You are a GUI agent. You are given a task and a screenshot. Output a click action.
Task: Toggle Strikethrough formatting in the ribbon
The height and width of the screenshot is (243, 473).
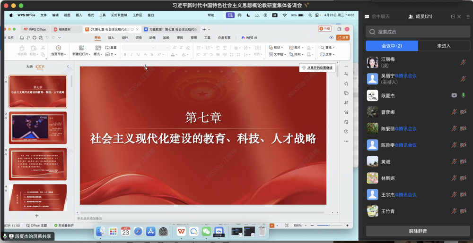click(x=145, y=54)
